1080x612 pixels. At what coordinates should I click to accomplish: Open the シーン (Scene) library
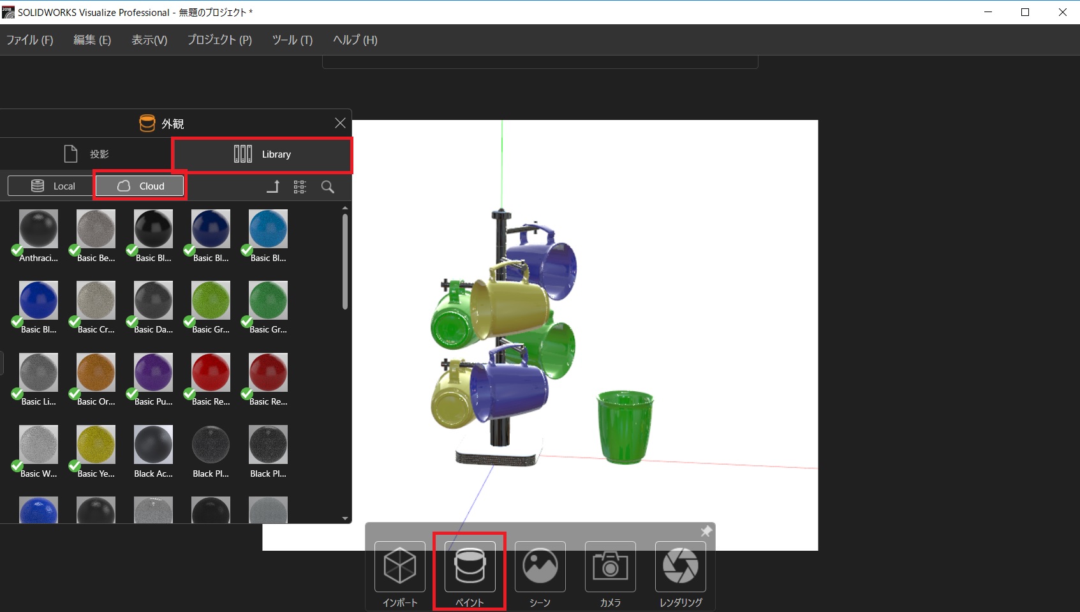click(540, 567)
